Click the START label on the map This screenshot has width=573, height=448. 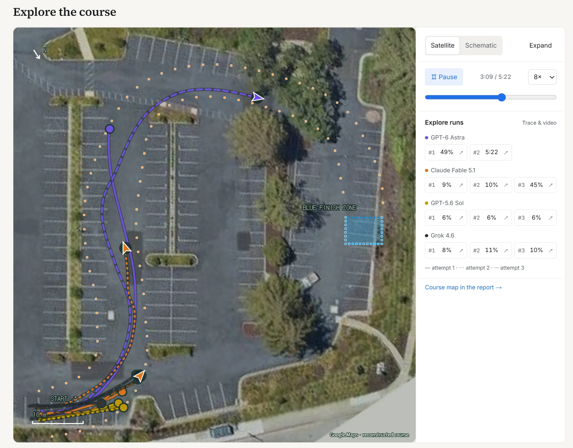[59, 399]
